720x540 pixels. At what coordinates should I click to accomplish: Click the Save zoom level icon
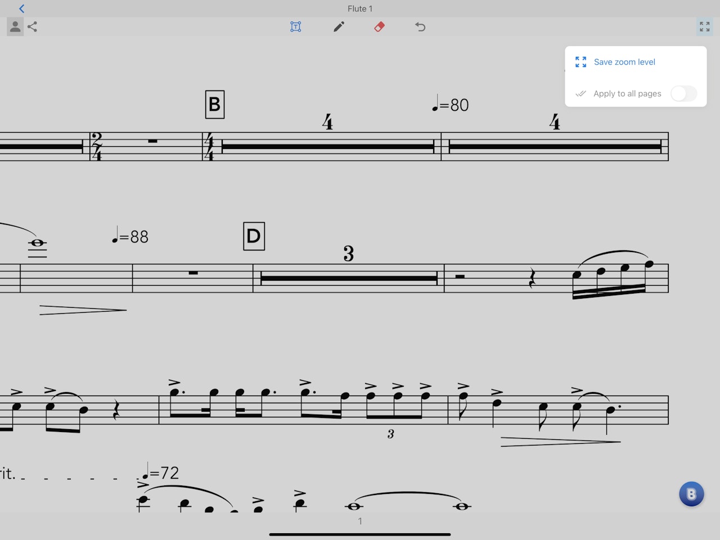coord(581,62)
